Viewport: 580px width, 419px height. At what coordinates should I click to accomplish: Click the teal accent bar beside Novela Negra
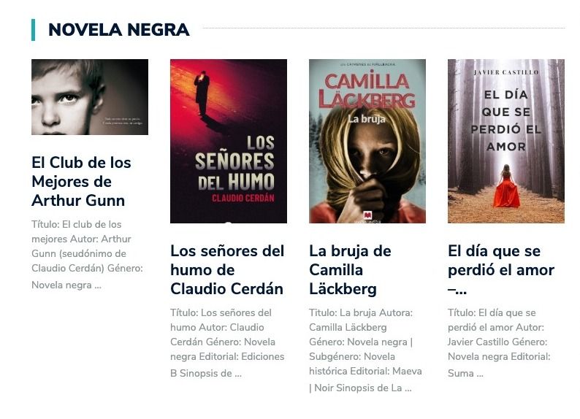tap(34, 29)
